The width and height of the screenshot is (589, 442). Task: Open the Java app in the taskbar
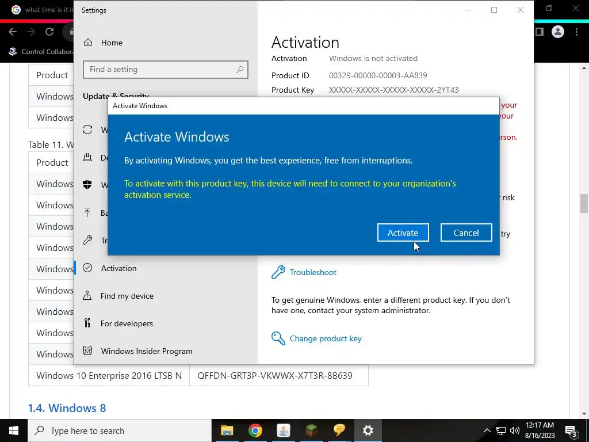point(283,430)
